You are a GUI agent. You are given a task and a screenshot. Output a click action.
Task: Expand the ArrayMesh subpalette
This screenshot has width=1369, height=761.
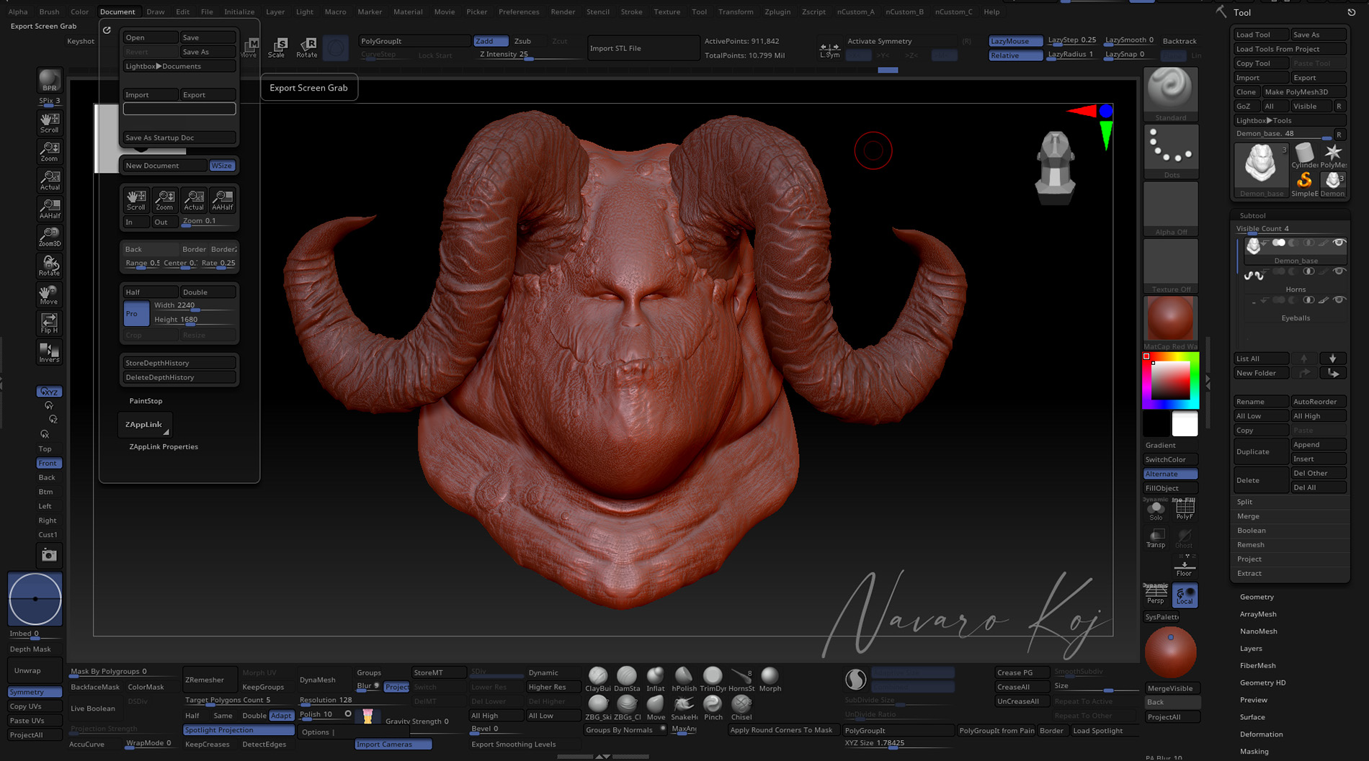[x=1258, y=614]
